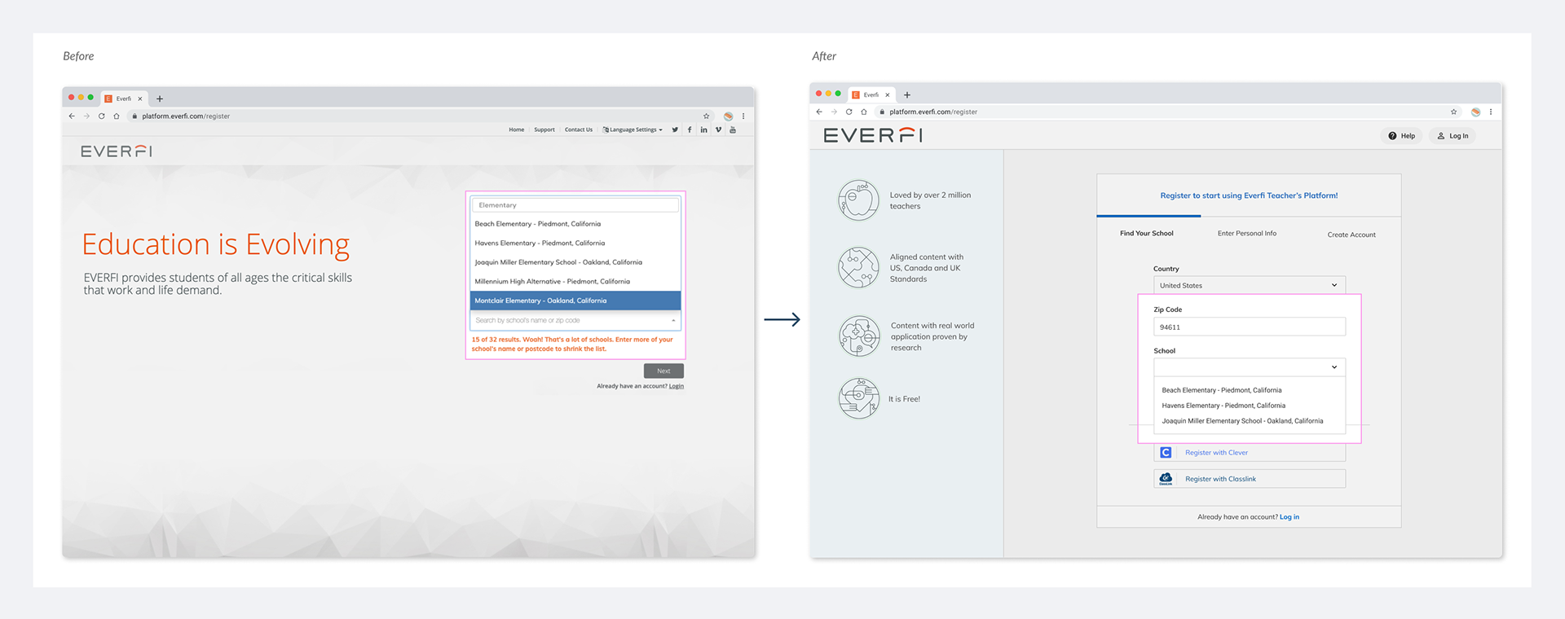Image resolution: width=1565 pixels, height=619 pixels.
Task: Open new tab in Before browser window
Action: coord(160,99)
